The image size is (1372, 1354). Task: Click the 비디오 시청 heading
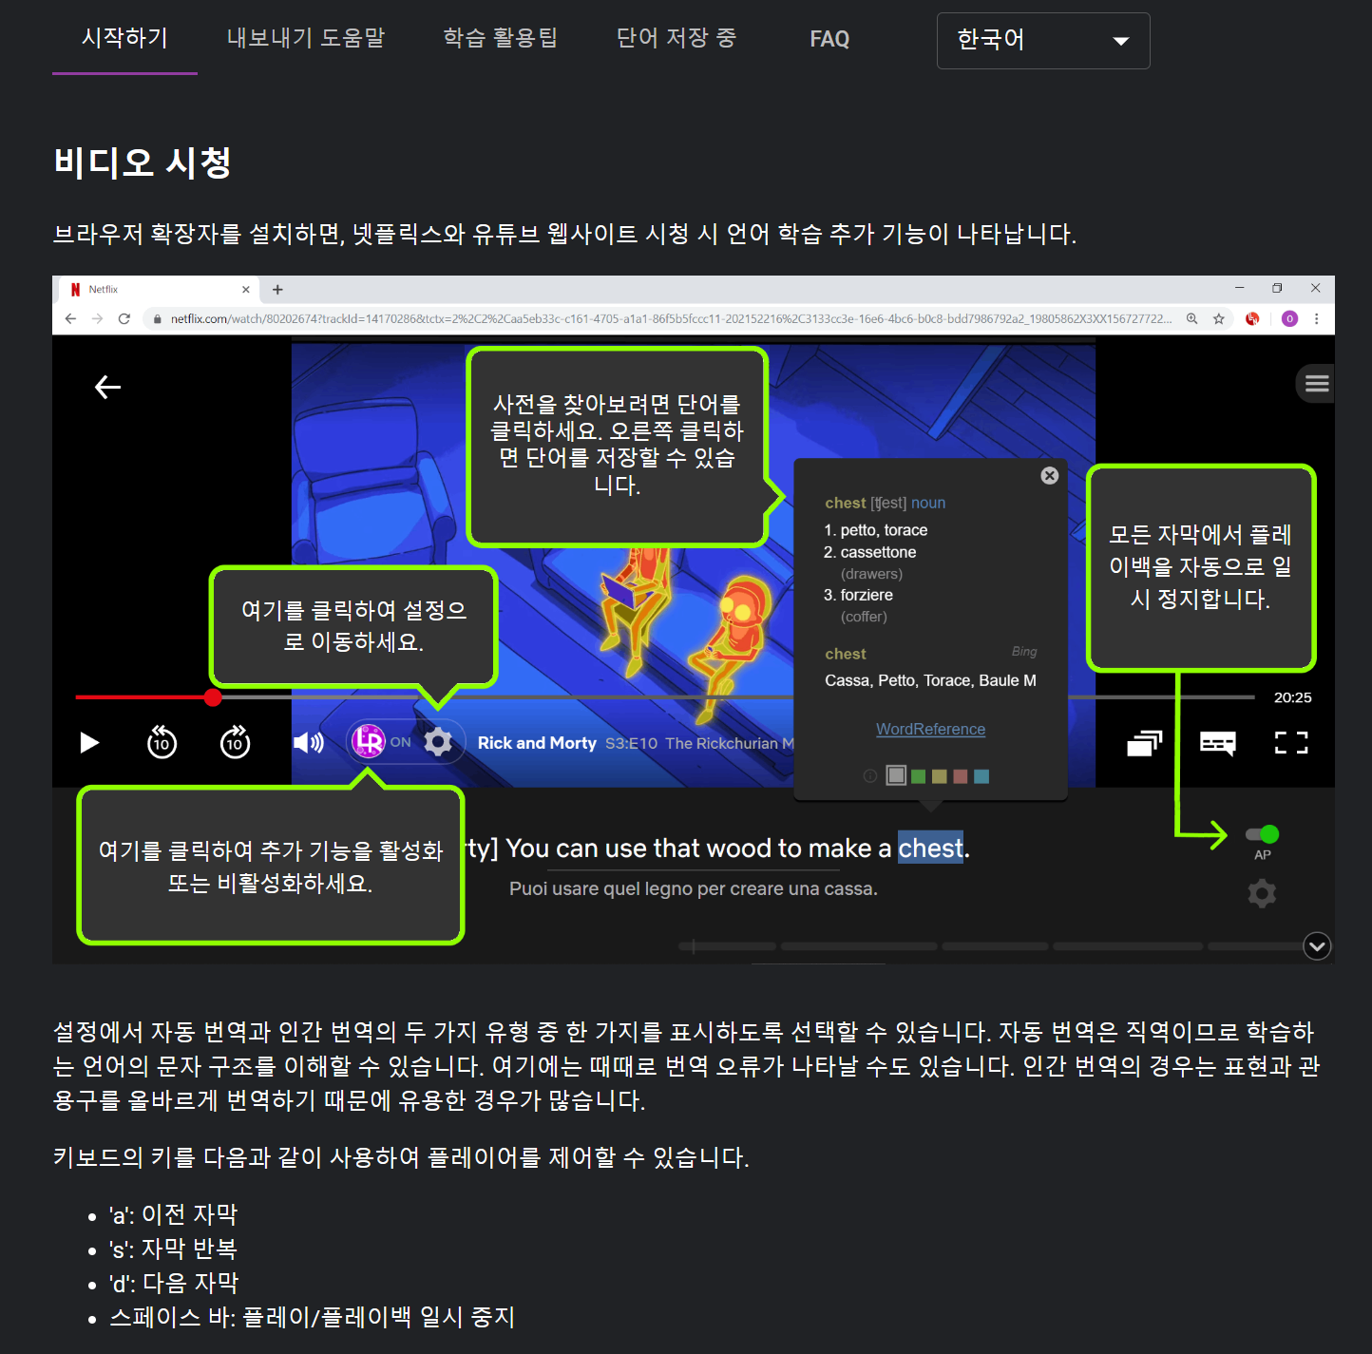pos(143,162)
